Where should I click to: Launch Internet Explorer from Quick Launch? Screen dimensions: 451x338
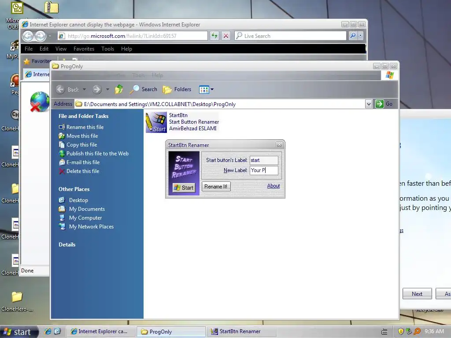(48, 331)
